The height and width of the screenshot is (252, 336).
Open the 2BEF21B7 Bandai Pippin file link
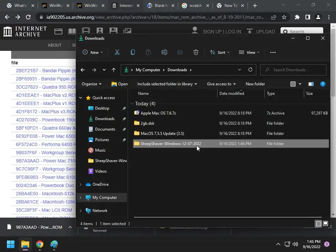point(46,71)
